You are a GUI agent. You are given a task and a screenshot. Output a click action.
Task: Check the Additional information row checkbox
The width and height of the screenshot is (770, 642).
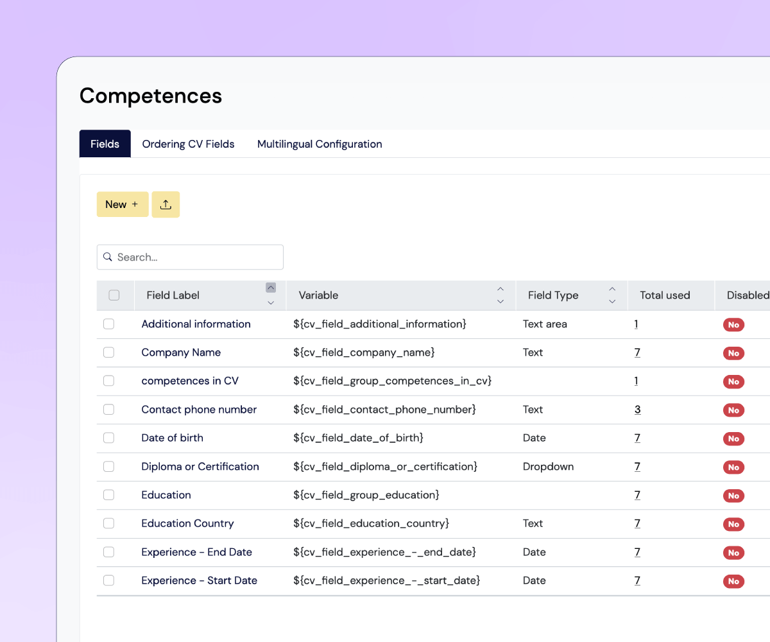108,324
